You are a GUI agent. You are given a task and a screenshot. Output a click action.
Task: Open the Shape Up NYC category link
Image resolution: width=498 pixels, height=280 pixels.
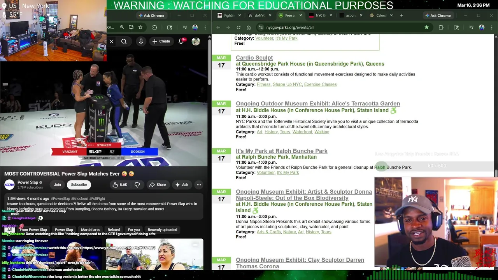click(x=287, y=84)
